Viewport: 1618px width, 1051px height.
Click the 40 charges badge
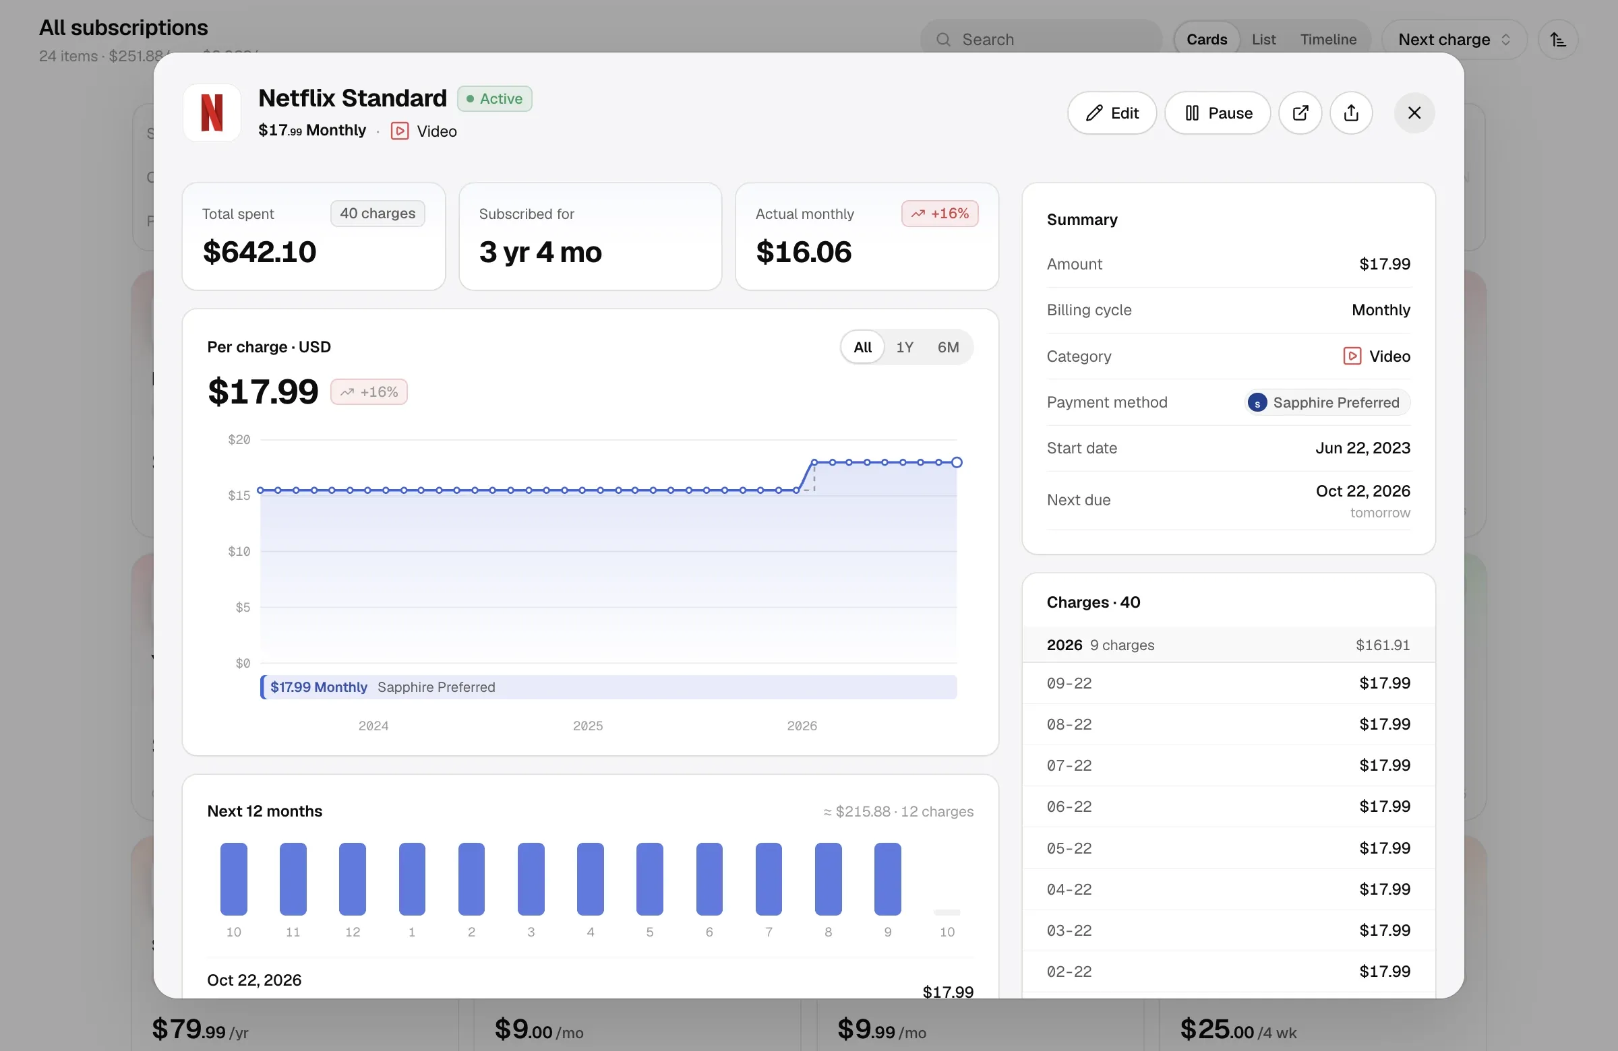pos(378,214)
